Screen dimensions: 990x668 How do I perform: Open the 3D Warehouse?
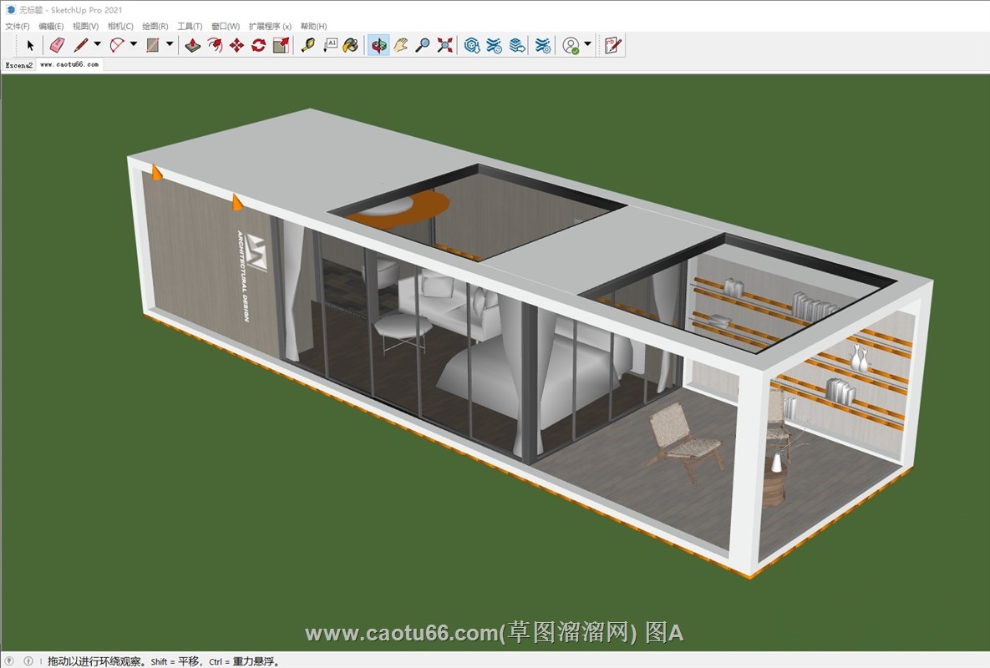pyautogui.click(x=472, y=45)
